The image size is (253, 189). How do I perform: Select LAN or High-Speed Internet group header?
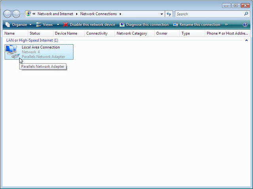(32, 40)
